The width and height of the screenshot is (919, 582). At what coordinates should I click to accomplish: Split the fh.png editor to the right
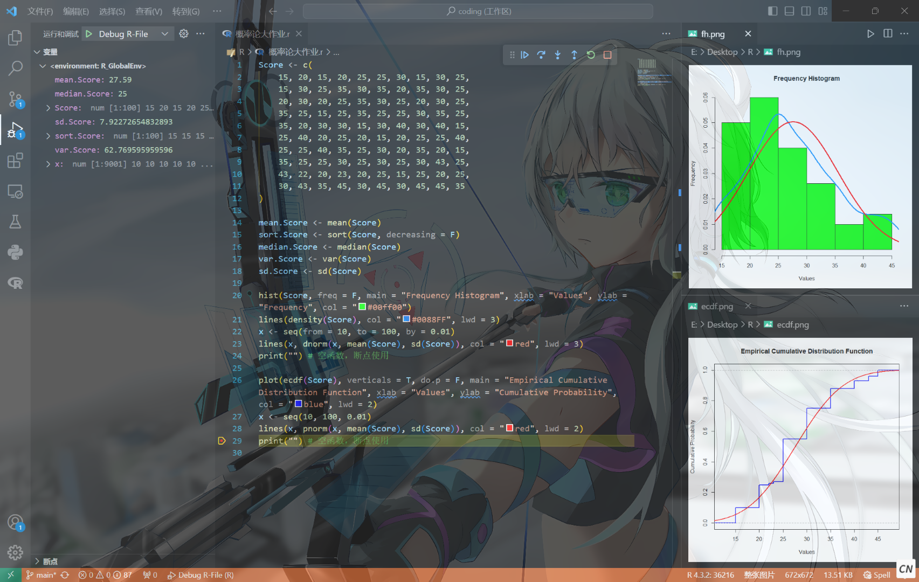888,34
